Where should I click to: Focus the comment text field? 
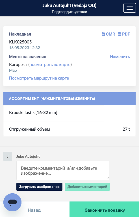coord(63,170)
